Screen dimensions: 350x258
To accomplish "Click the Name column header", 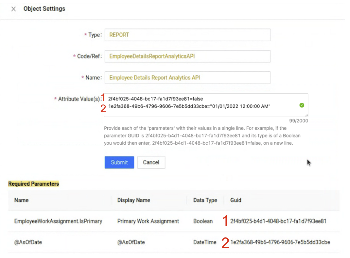I will (x=22, y=200).
